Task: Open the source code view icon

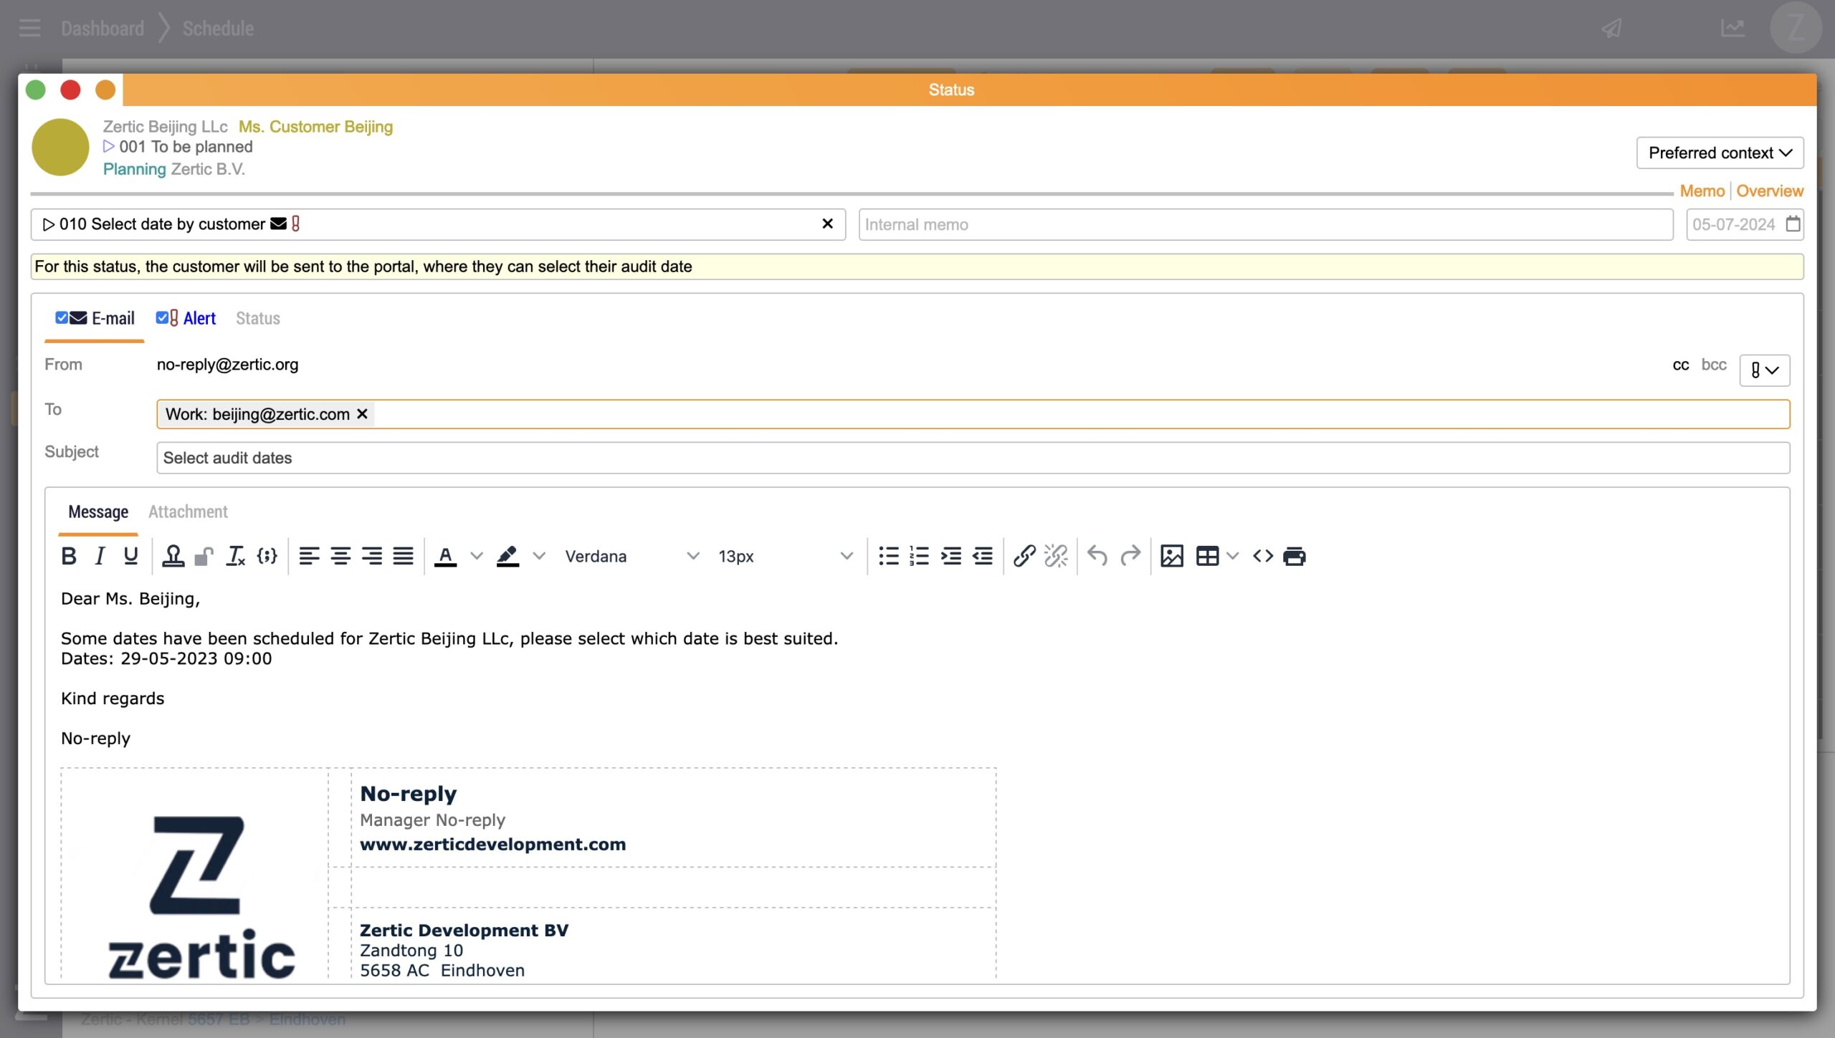Action: [1262, 556]
